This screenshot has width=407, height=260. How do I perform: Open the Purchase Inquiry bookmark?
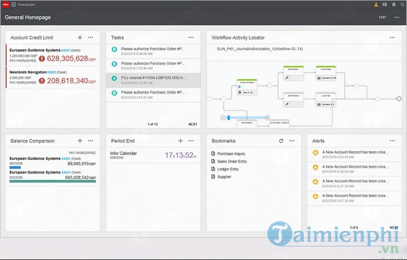click(x=231, y=154)
